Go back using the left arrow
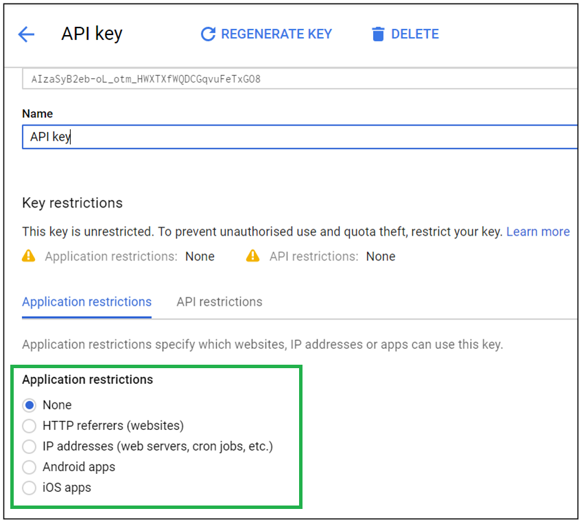581x522 pixels. (26, 34)
